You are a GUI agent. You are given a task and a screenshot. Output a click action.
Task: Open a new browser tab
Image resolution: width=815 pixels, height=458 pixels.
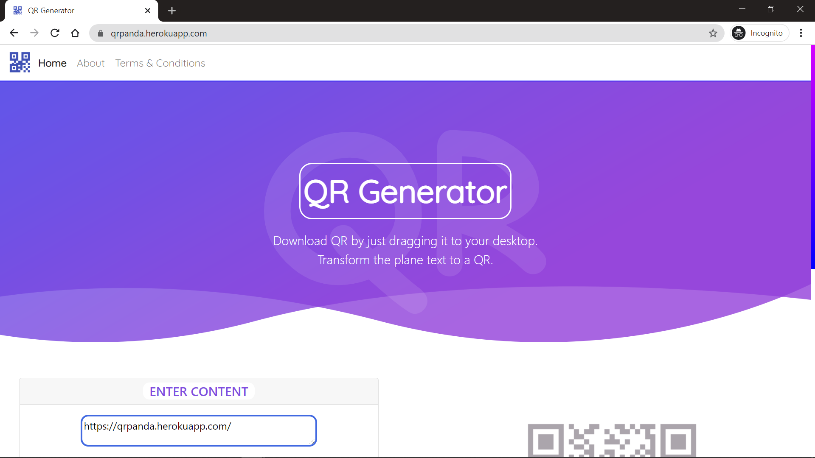172,11
